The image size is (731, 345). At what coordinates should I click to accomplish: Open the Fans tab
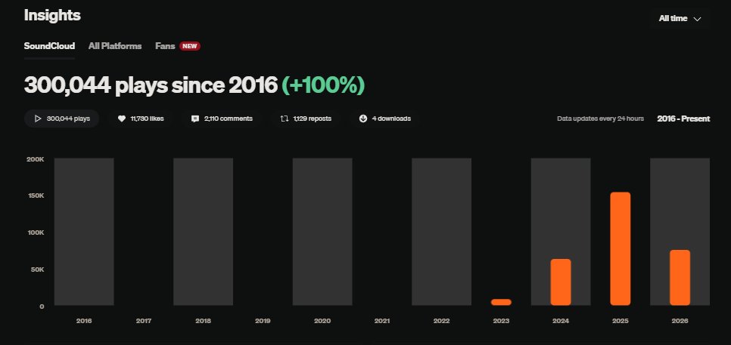(165, 46)
